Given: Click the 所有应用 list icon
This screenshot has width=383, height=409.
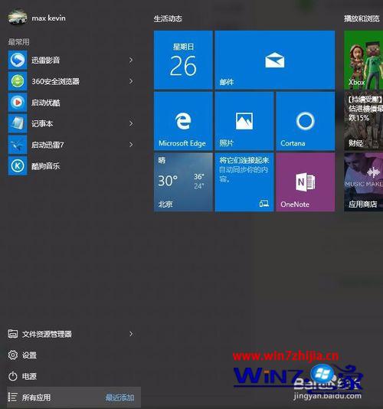Looking at the screenshot, I should [13, 398].
